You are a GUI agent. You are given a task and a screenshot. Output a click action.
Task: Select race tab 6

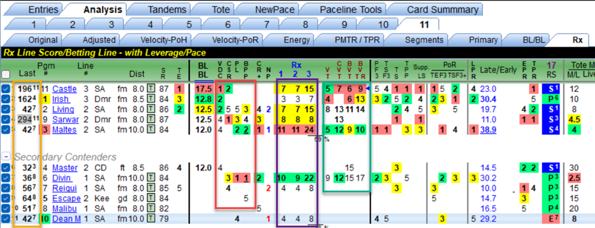[228, 24]
